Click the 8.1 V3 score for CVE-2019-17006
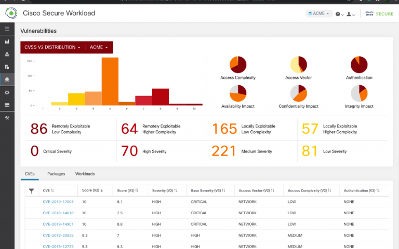Screen dimensions: 399x249 click(x=119, y=202)
